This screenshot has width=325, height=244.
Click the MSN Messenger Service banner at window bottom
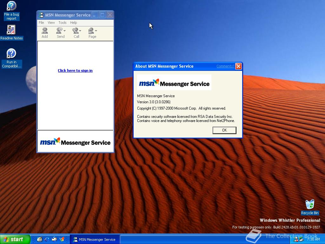75,142
